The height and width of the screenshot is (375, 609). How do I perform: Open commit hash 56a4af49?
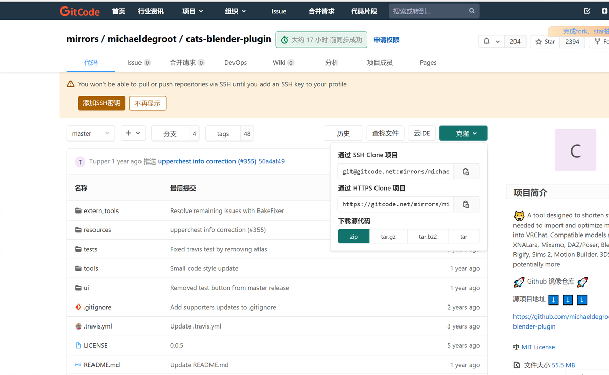271,161
